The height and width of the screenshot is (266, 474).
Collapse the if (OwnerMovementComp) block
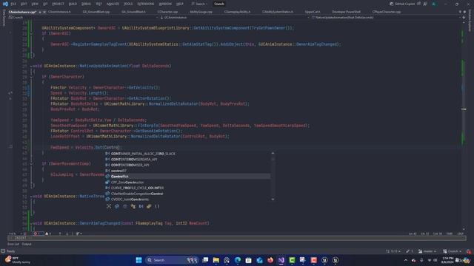pyautogui.click(x=31, y=164)
